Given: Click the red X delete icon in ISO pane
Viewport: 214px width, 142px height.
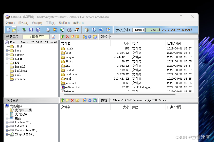Looking at the screenshot, I should pos(67,37).
